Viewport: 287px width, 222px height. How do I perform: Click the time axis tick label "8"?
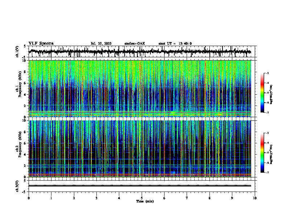(x=209, y=198)
